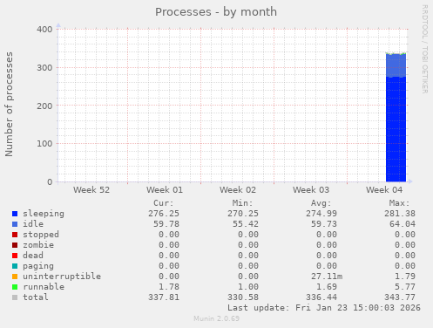Click the dark blue sleeping area in graph
Viewport: 433px width, 328px height.
click(x=396, y=129)
